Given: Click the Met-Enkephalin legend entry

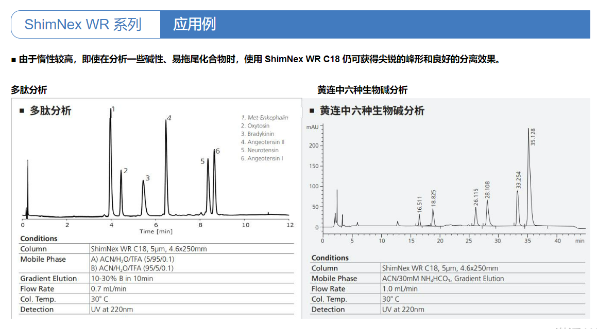Looking at the screenshot, I should pos(265,118).
